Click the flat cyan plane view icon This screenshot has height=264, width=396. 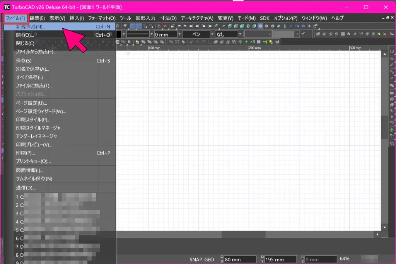click(223, 26)
